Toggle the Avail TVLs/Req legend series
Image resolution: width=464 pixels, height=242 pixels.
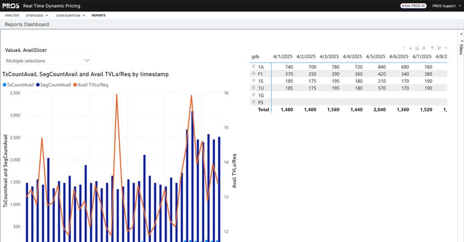point(91,85)
